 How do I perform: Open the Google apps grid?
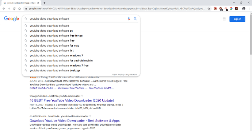tap(224, 19)
